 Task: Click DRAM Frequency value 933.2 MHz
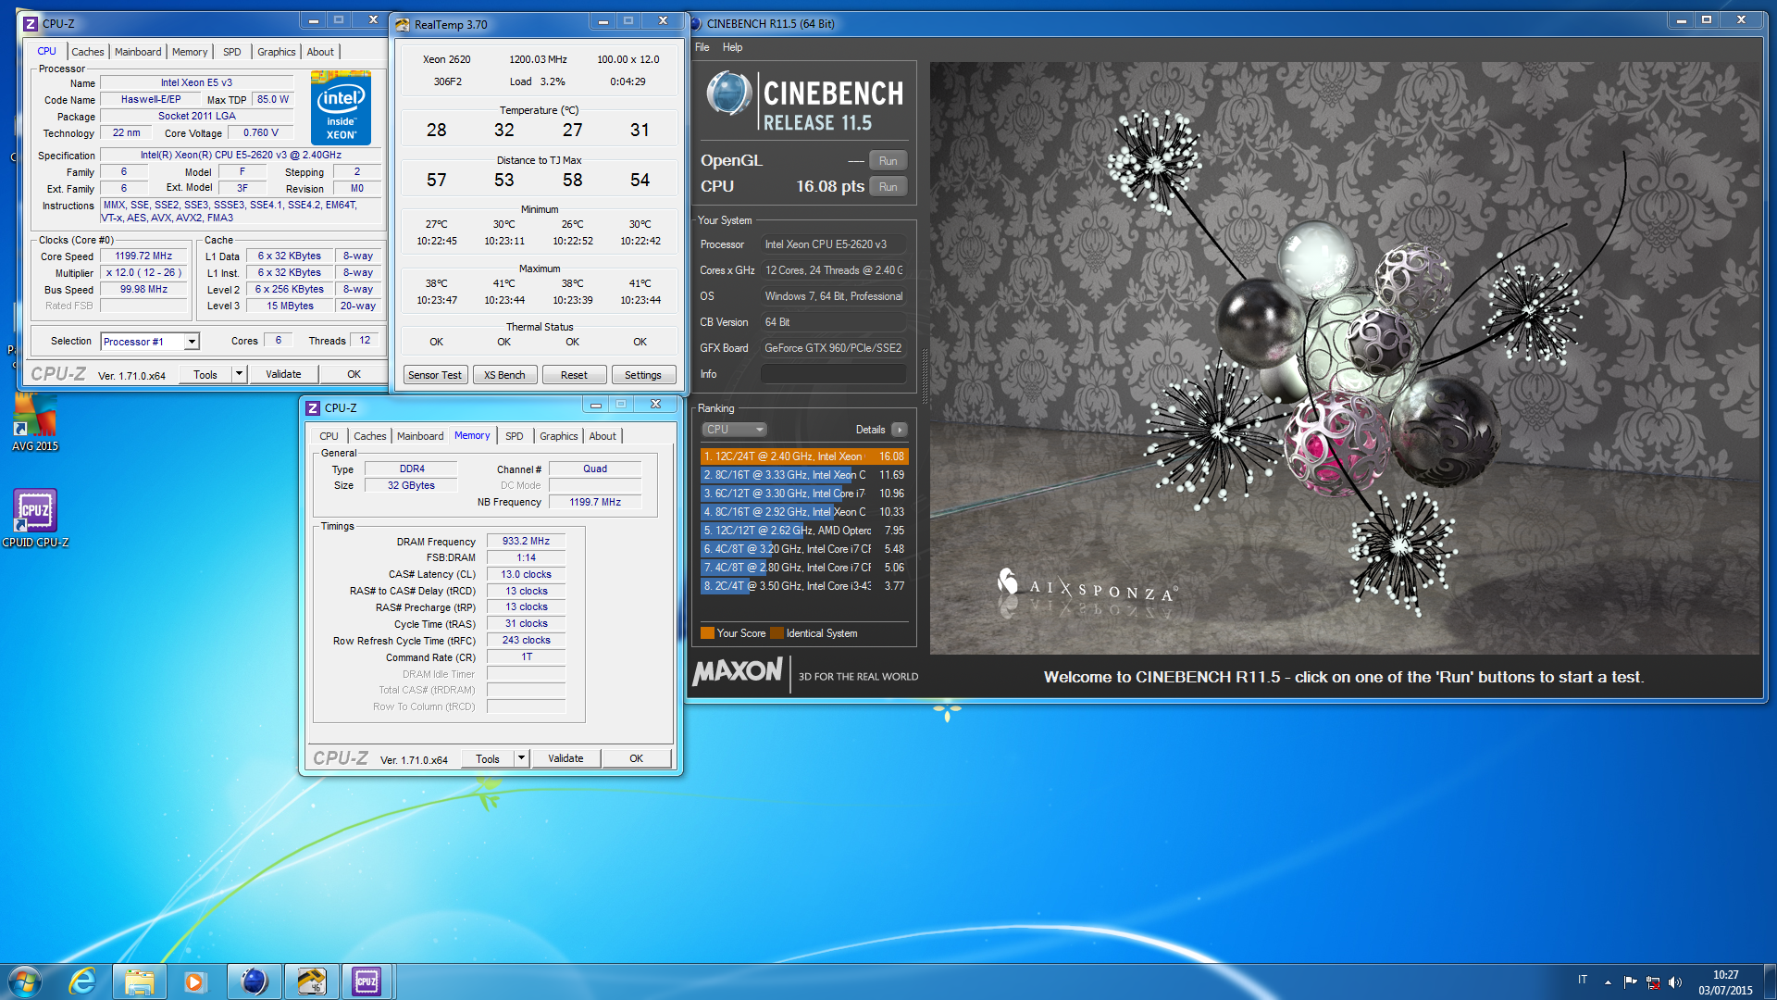click(526, 541)
